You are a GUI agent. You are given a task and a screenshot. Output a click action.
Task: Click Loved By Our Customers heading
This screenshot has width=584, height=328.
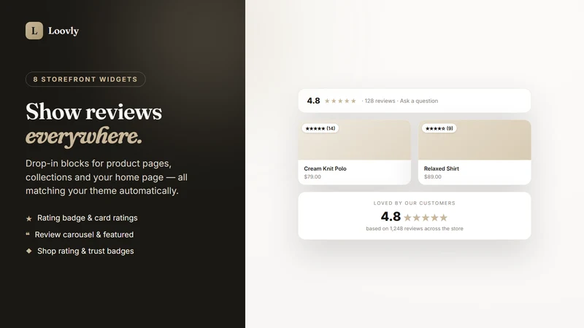coord(414,203)
